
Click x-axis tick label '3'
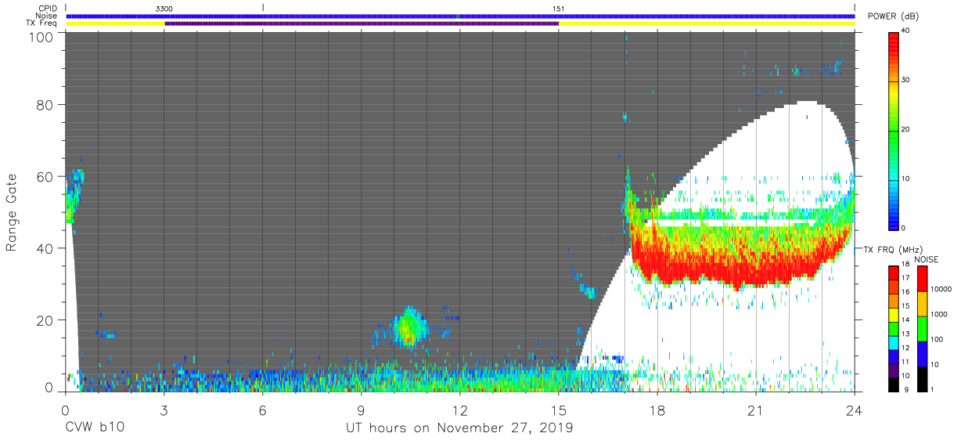pyautogui.click(x=164, y=409)
